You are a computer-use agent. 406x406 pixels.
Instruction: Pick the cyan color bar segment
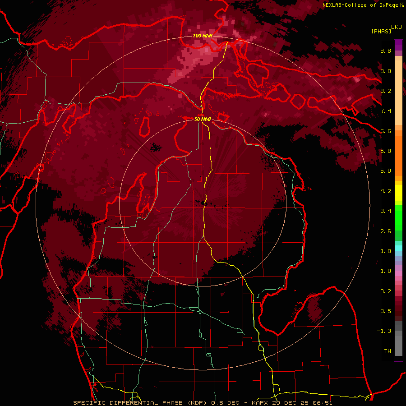point(398,248)
